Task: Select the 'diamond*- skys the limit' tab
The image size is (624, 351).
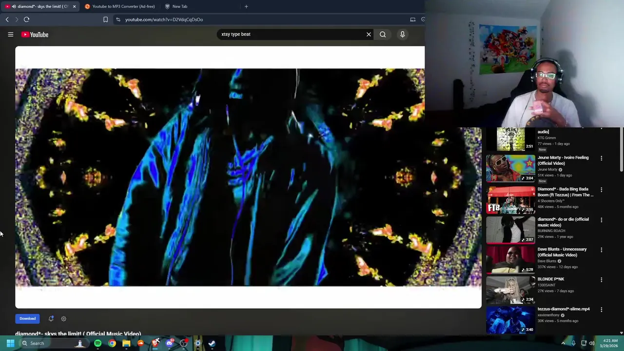Action: pos(39,6)
